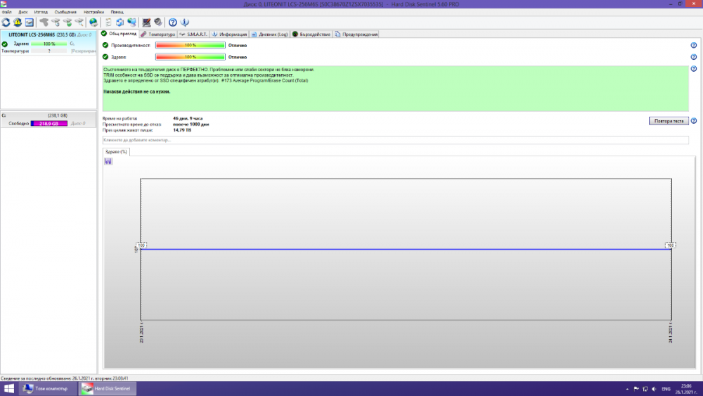Screen dimensions: 703x396
Task: Click the yellow warning alert toolbar icon
Action: (18, 23)
